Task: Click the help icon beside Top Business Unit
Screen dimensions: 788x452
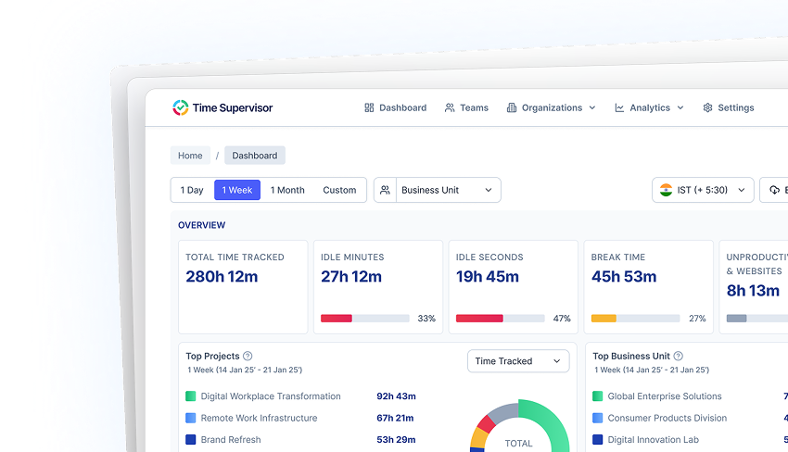Action: (679, 356)
